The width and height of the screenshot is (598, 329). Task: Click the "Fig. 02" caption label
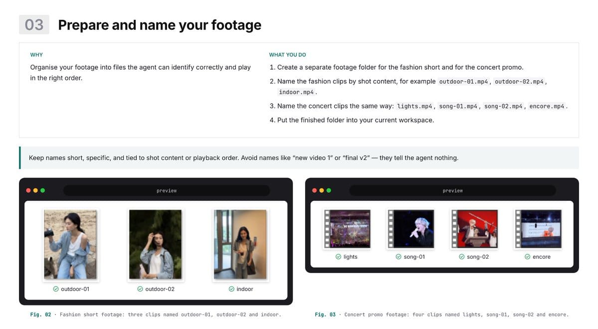point(40,315)
